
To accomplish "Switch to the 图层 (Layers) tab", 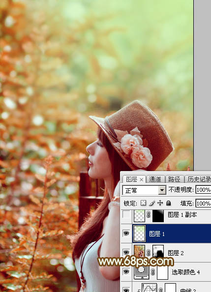I will point(131,179).
